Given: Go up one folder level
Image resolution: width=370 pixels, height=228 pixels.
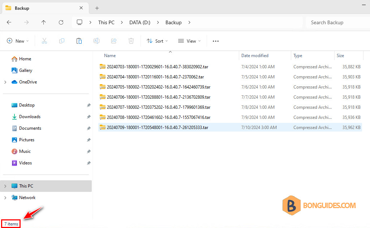Looking at the screenshot, I should pos(44,22).
